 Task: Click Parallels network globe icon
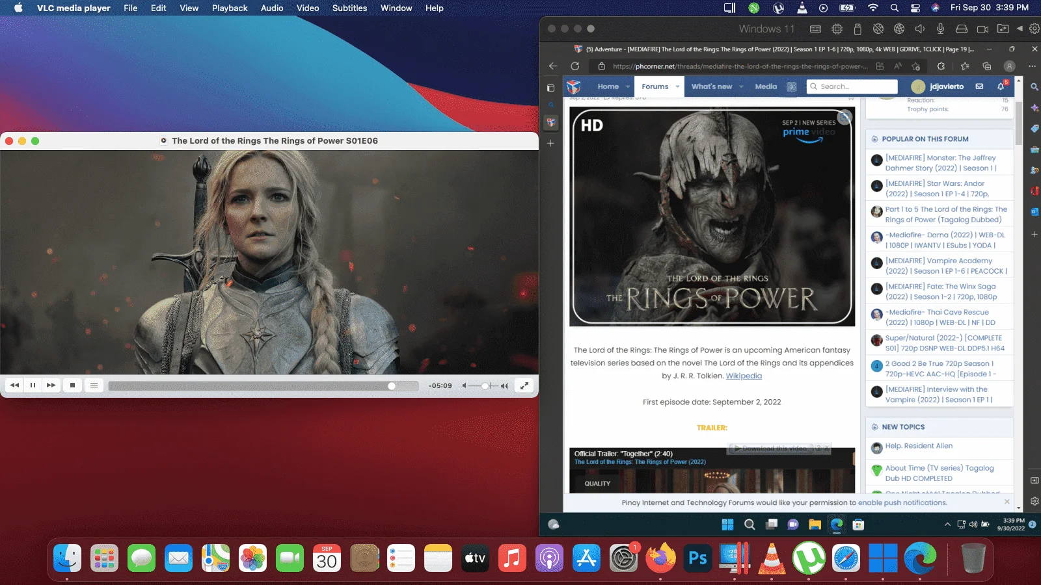coord(899,29)
